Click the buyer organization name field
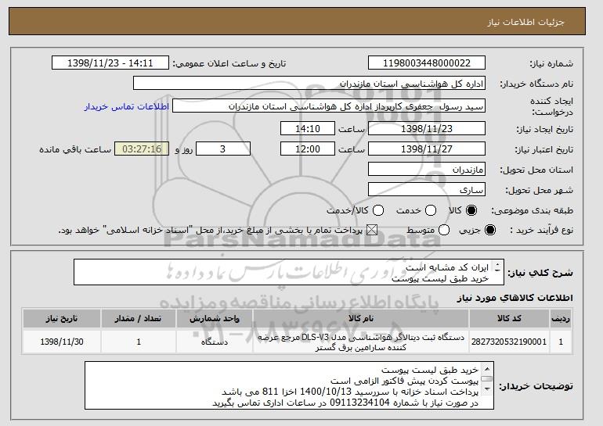 (309, 84)
